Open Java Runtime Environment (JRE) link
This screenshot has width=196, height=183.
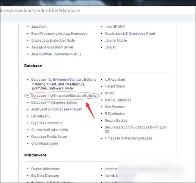tap(56, 54)
